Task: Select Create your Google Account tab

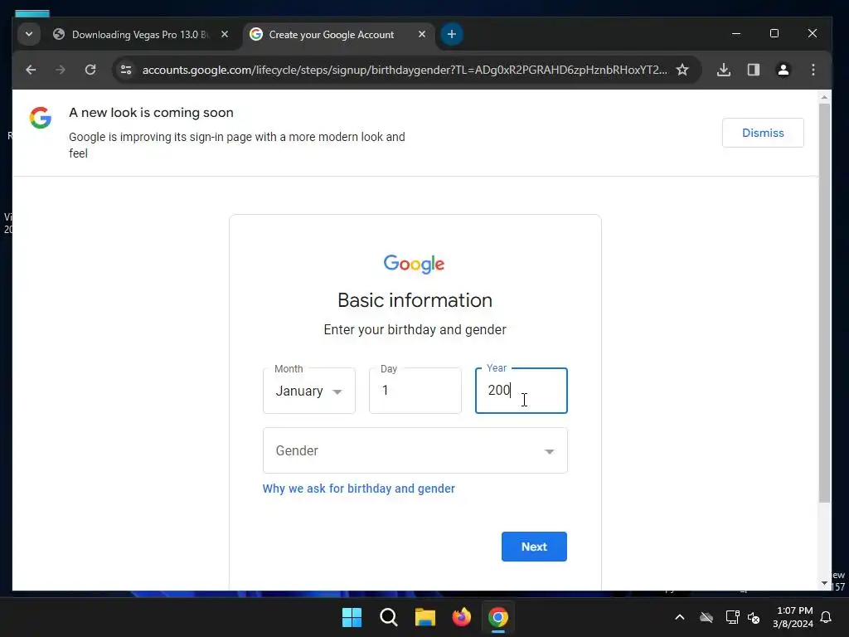Action: pos(332,35)
